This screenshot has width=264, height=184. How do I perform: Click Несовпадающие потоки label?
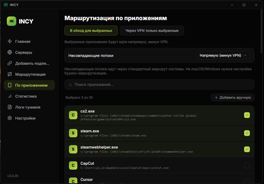click(x=91, y=56)
